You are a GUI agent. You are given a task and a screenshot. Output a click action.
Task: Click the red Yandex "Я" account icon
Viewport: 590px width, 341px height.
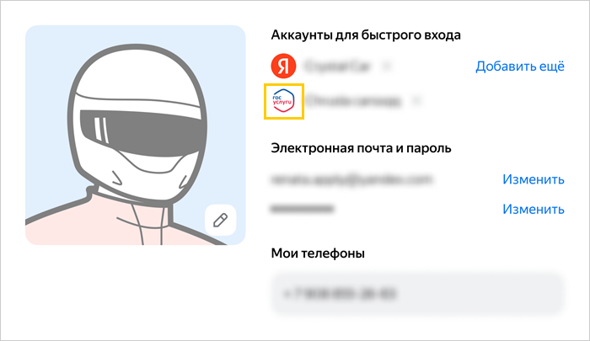(283, 66)
